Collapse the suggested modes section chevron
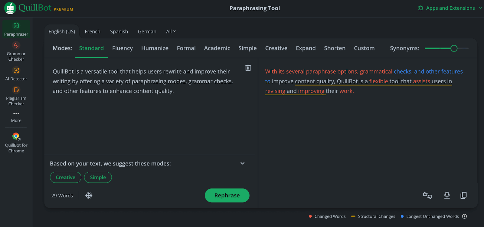Image resolution: width=484 pixels, height=227 pixels. 242,163
